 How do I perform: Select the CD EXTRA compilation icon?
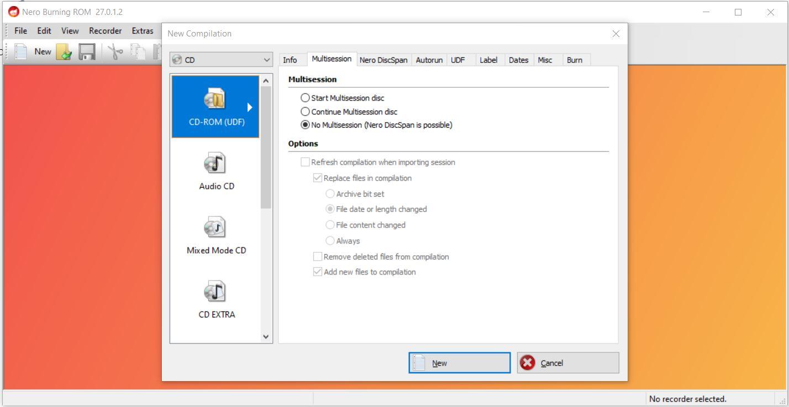click(x=215, y=292)
